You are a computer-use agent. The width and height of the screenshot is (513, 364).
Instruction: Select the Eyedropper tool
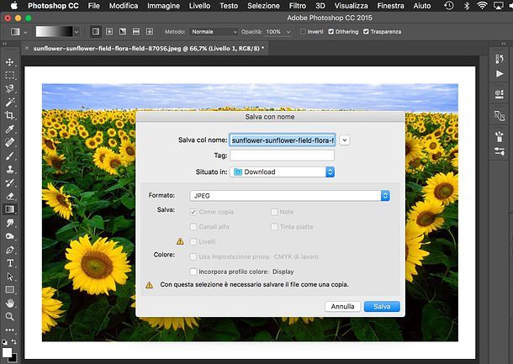click(x=10, y=129)
